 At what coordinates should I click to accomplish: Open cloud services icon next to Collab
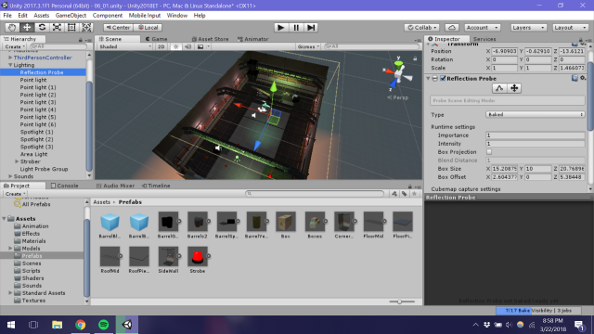click(x=452, y=27)
